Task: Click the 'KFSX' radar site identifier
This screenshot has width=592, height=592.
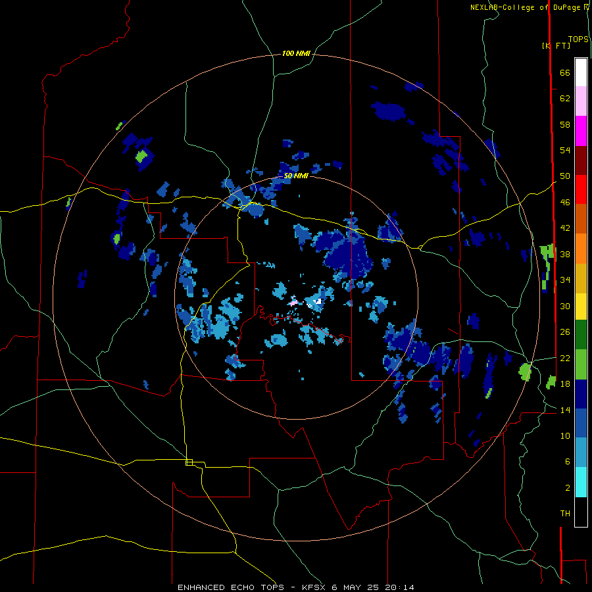Action: (x=314, y=587)
